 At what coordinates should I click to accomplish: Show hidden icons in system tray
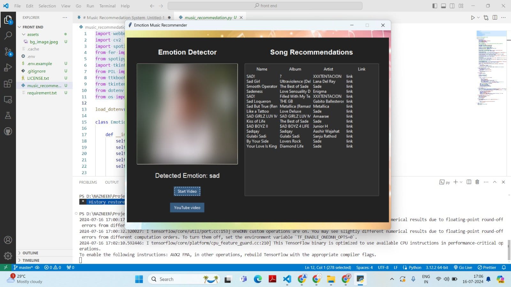click(x=392, y=279)
